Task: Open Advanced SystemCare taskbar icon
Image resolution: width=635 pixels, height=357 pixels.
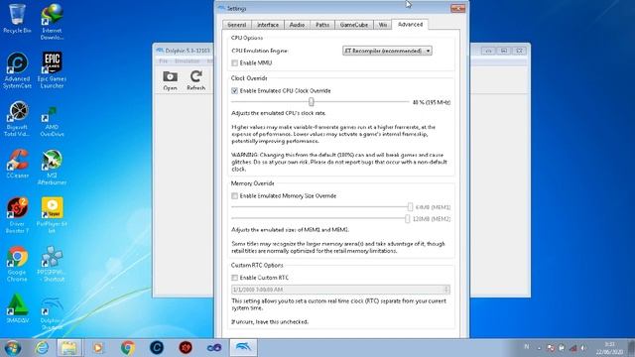Action: tap(157, 348)
